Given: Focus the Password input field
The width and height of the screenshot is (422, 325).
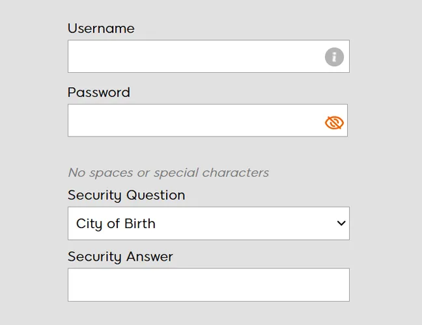Looking at the screenshot, I should point(208,120).
